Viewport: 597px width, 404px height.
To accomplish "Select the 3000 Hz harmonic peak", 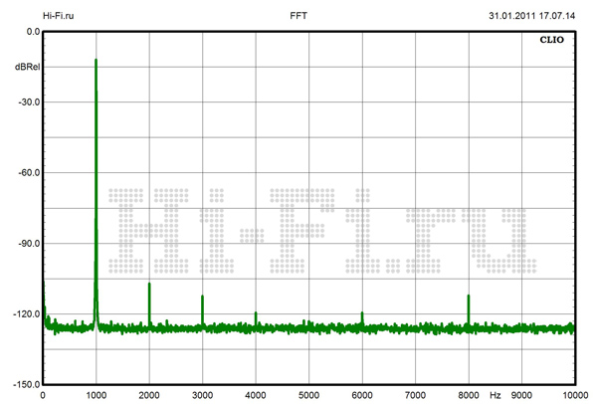I will point(202,297).
